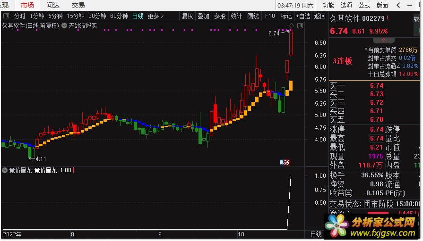Open the 市场 tab

[x=27, y=5]
